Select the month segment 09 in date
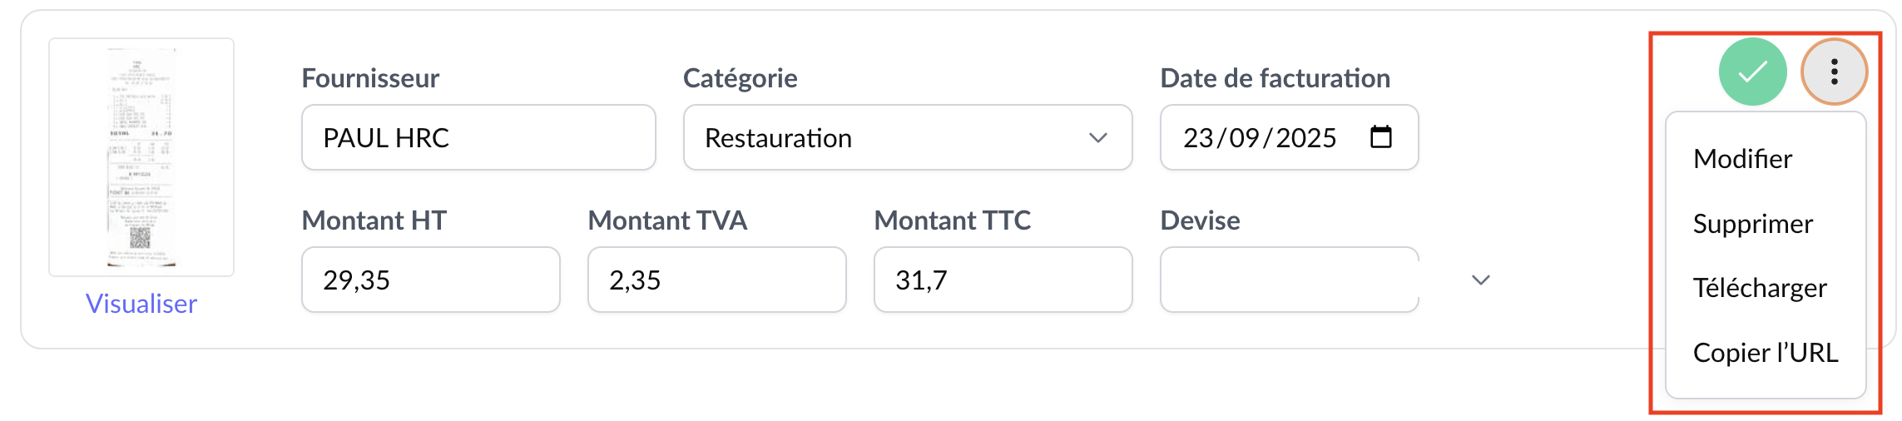The height and width of the screenshot is (421, 1902). [x=1244, y=138]
